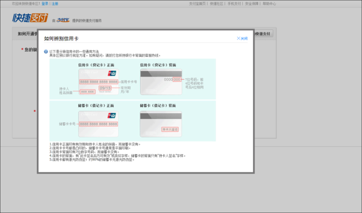The image size is (362, 213).
Task: Click the credit card number 8888 8888 8888 8888
Action: coord(98,82)
